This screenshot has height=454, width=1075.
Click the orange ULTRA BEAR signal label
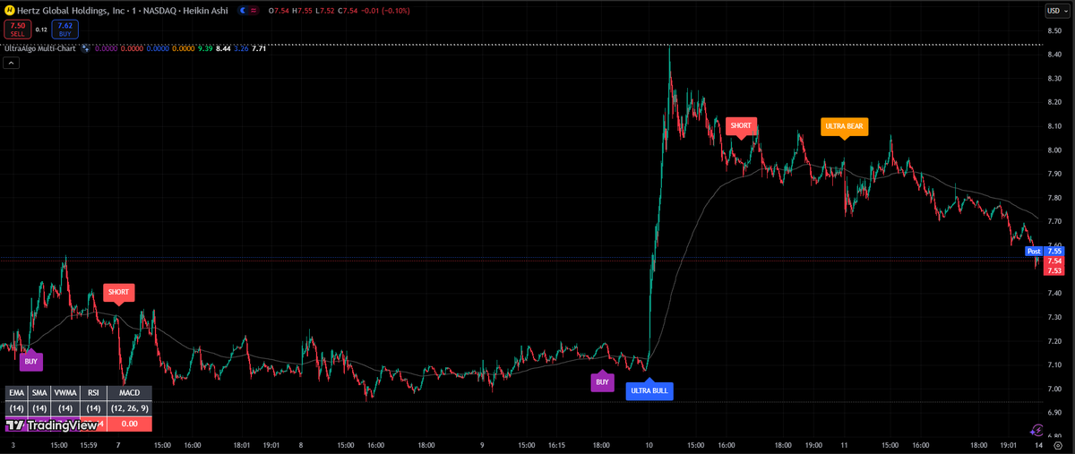(x=844, y=126)
